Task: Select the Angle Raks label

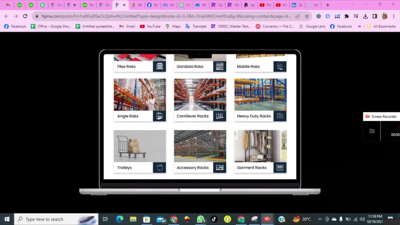Action: click(x=128, y=116)
